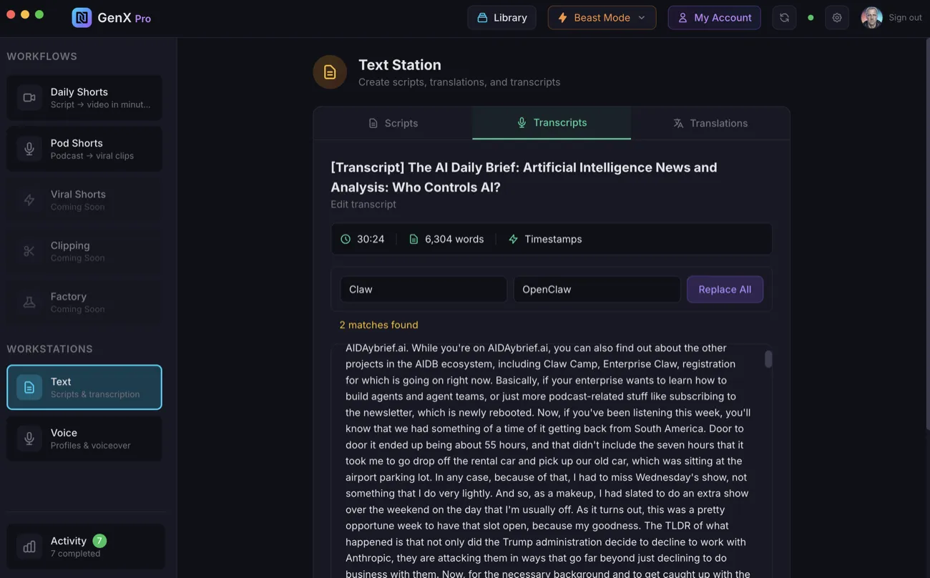Open the Scripts tab

[393, 122]
